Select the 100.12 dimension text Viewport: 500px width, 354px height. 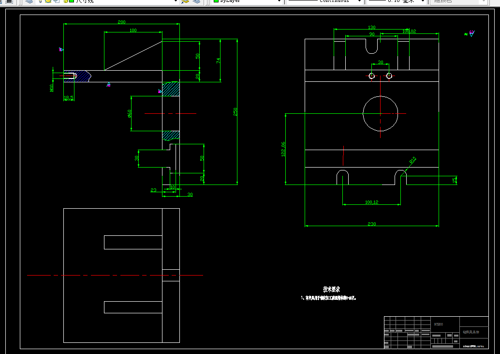click(x=371, y=202)
